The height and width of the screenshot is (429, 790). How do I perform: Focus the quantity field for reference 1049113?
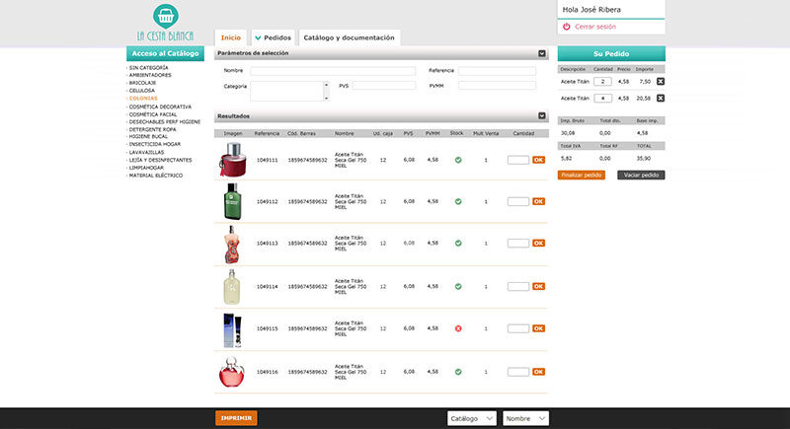point(517,244)
